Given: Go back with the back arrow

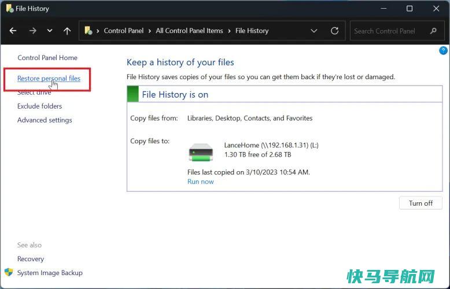Looking at the screenshot, I should (13, 31).
